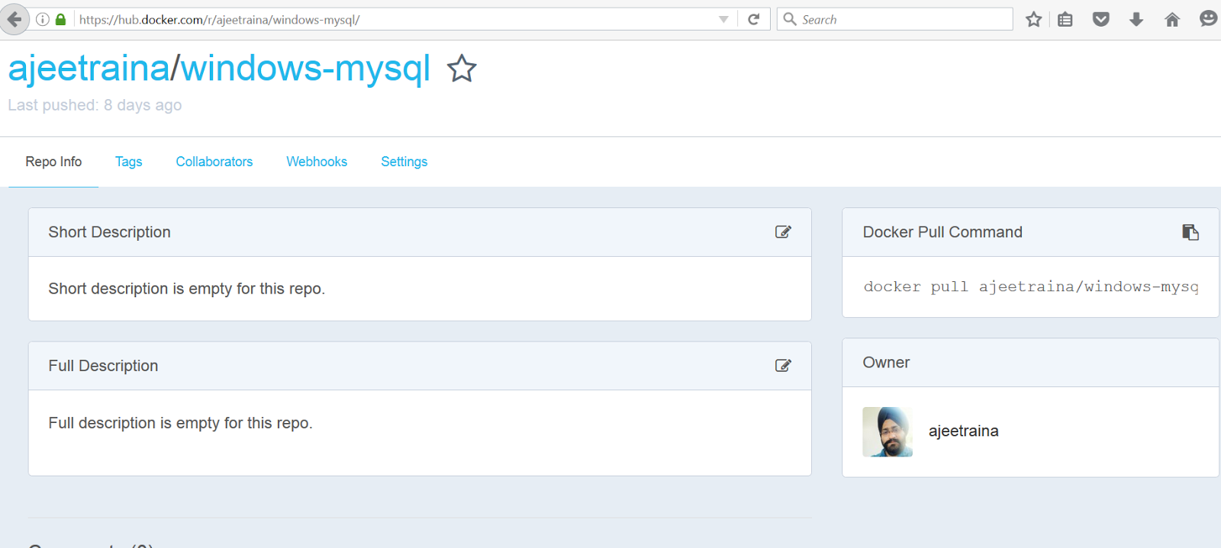Open the ajeetraina user link in the title
This screenshot has height=548, width=1221.
point(89,68)
